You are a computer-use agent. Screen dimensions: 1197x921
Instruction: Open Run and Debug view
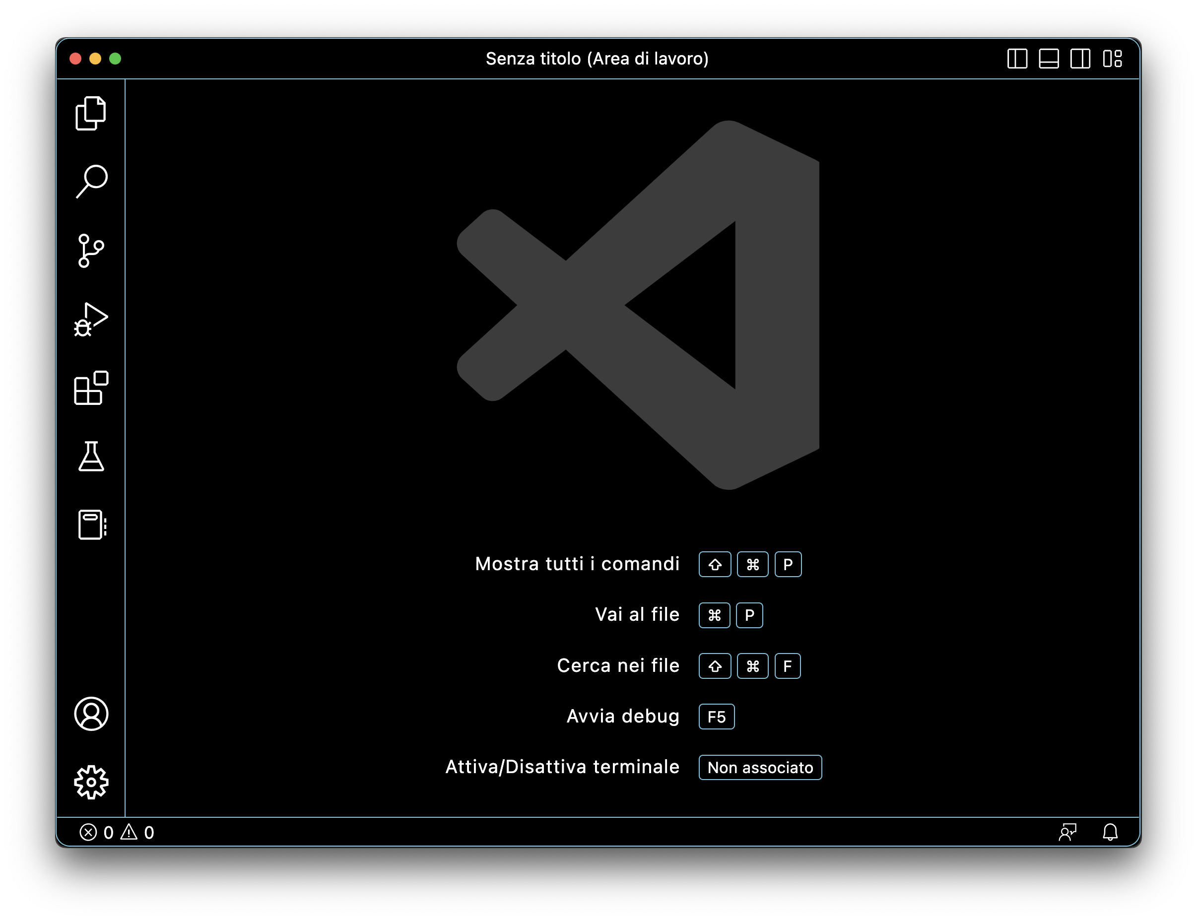pos(91,320)
